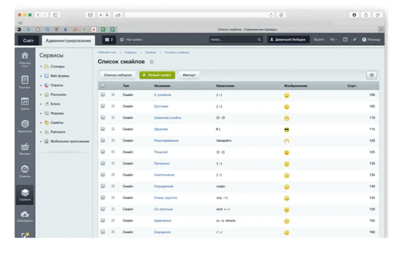Image resolution: width=399 pixels, height=257 pixels.
Task: Open the RU language dropdown
Action: tap(334, 40)
